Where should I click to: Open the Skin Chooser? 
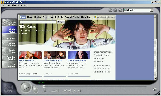(9, 65)
